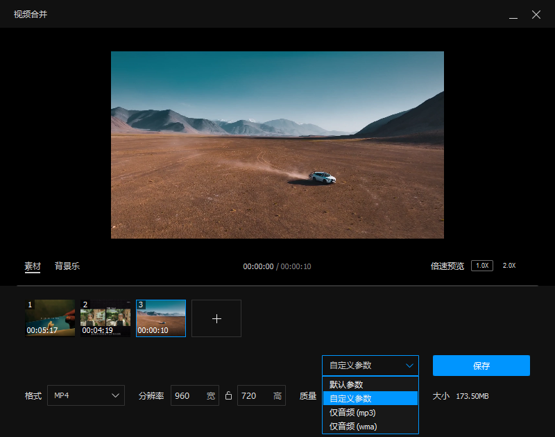Screen dimensions: 555x437
Task: Collapse the 自定义参数 dropdown box
Action: (370, 366)
